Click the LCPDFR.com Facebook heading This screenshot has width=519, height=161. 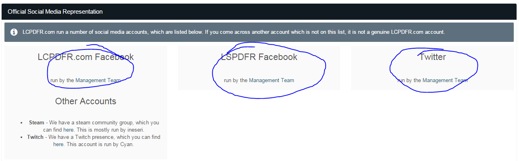(x=86, y=57)
